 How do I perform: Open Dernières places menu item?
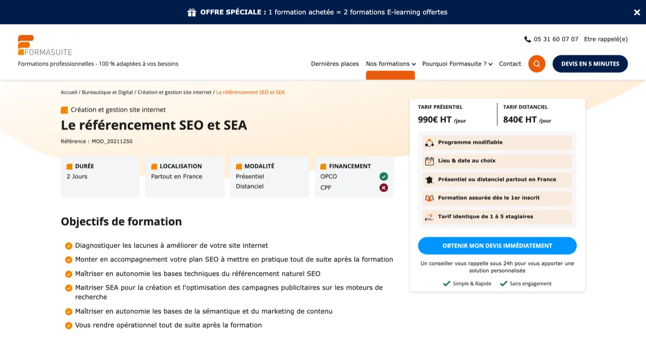click(x=335, y=64)
